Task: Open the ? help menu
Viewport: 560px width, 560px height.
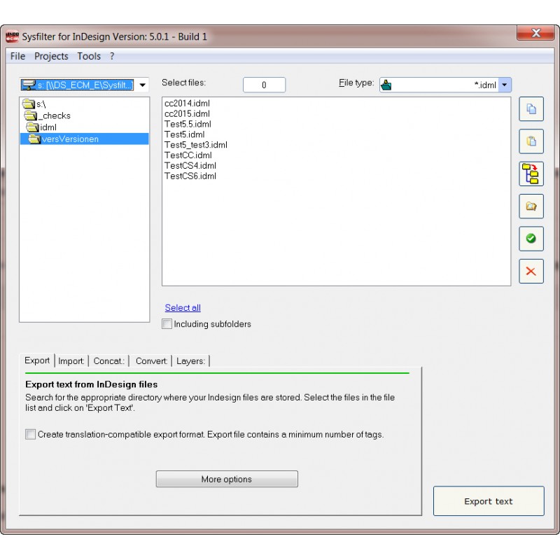Action: [x=112, y=56]
